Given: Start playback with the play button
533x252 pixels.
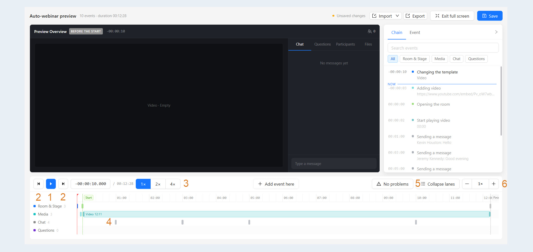Looking at the screenshot, I should tap(51, 184).
